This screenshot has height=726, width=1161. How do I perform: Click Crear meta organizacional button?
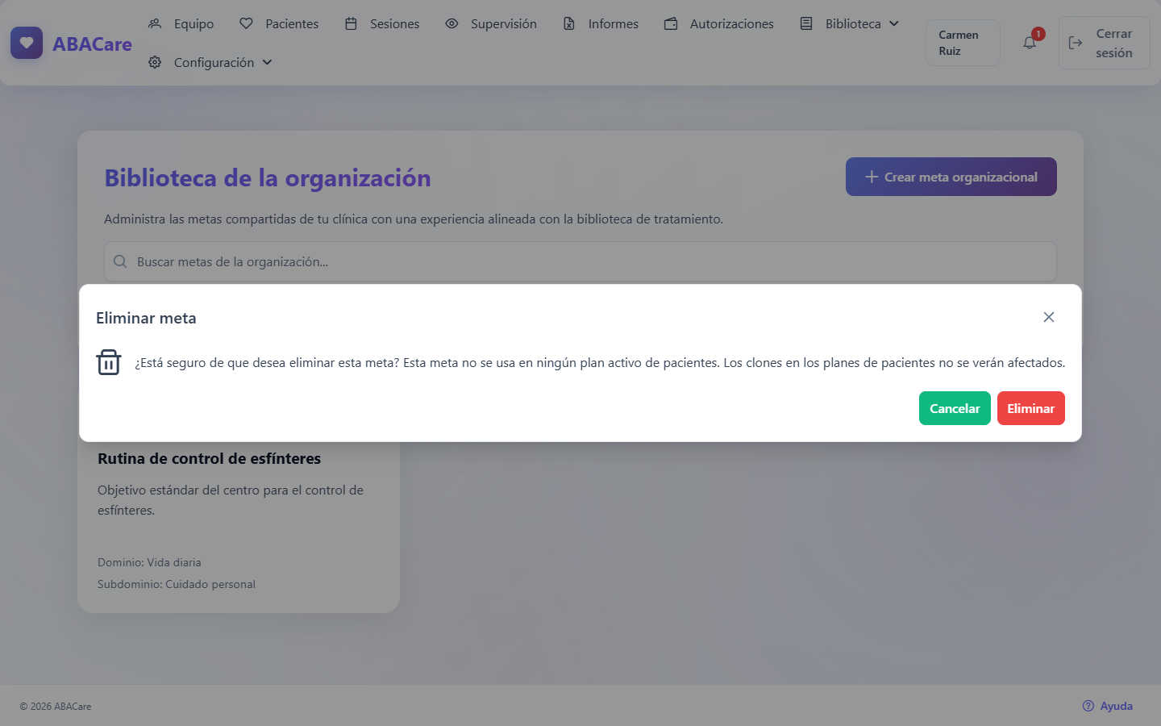point(951,177)
